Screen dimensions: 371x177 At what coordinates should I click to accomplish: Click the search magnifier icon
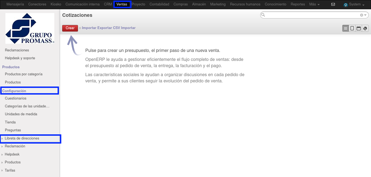point(263,15)
